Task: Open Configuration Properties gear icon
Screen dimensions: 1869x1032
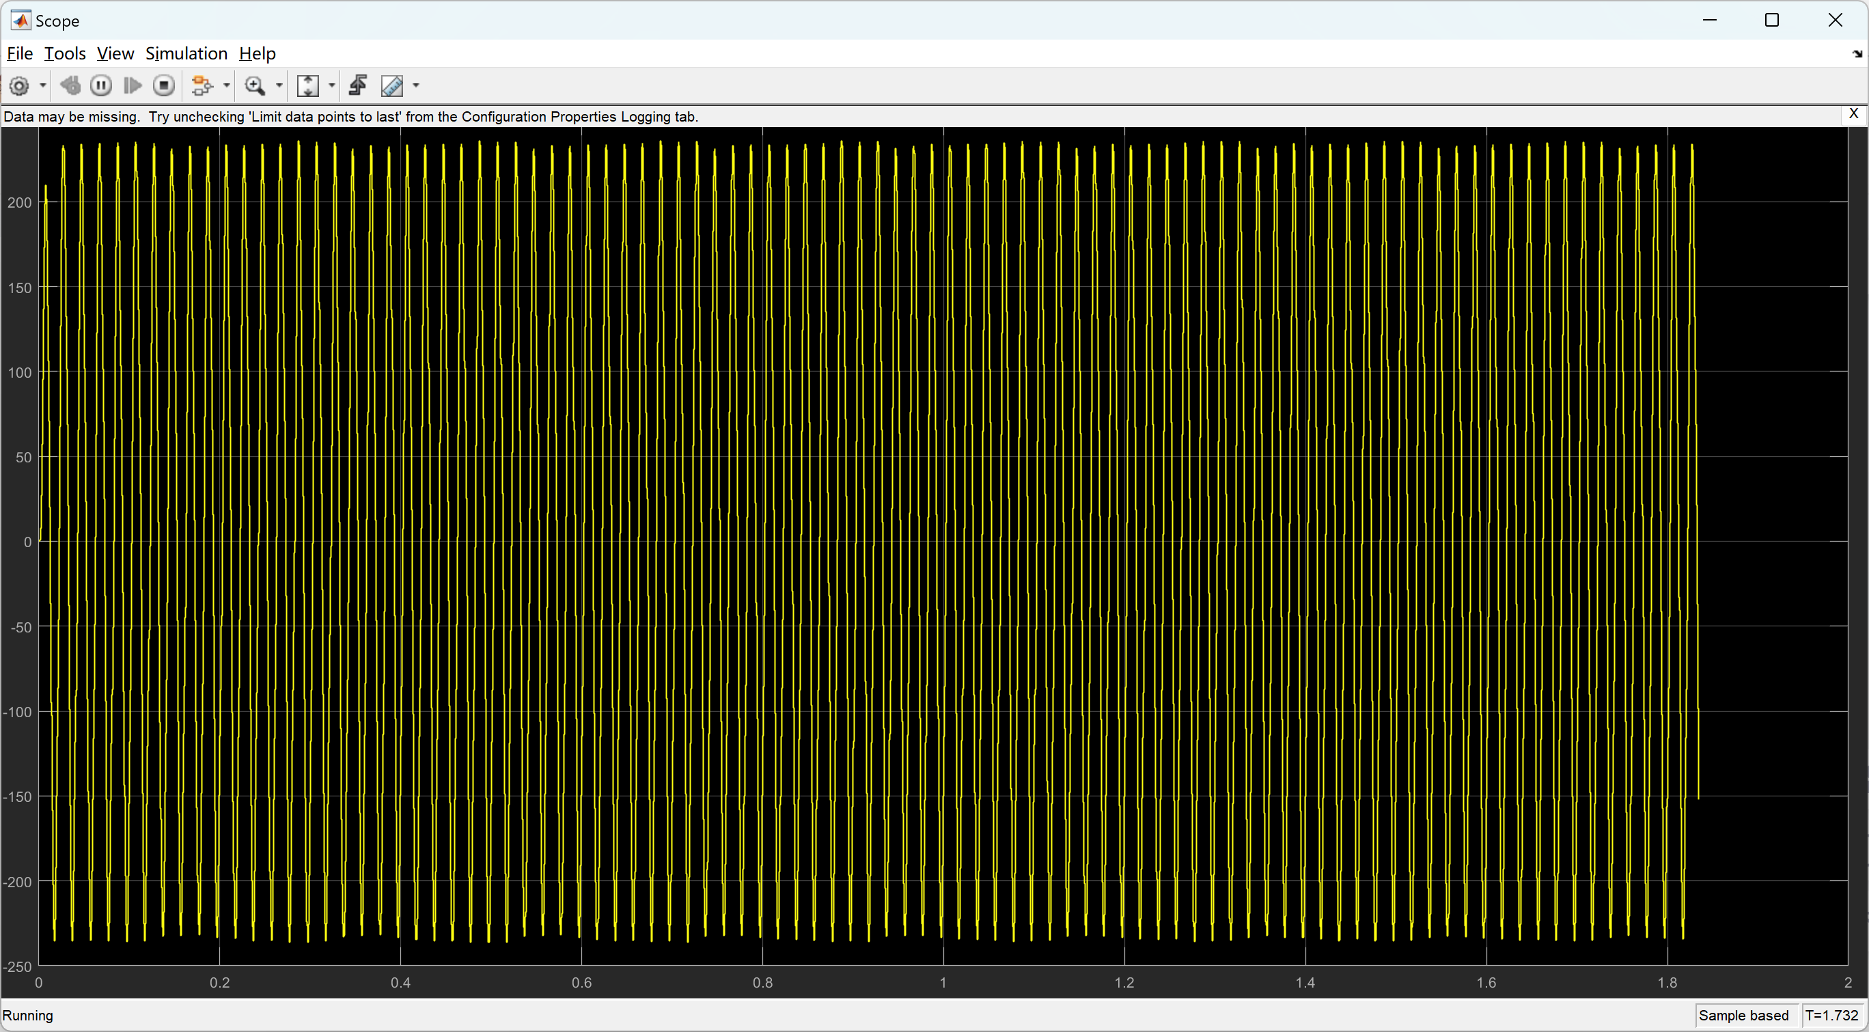Action: click(x=20, y=86)
